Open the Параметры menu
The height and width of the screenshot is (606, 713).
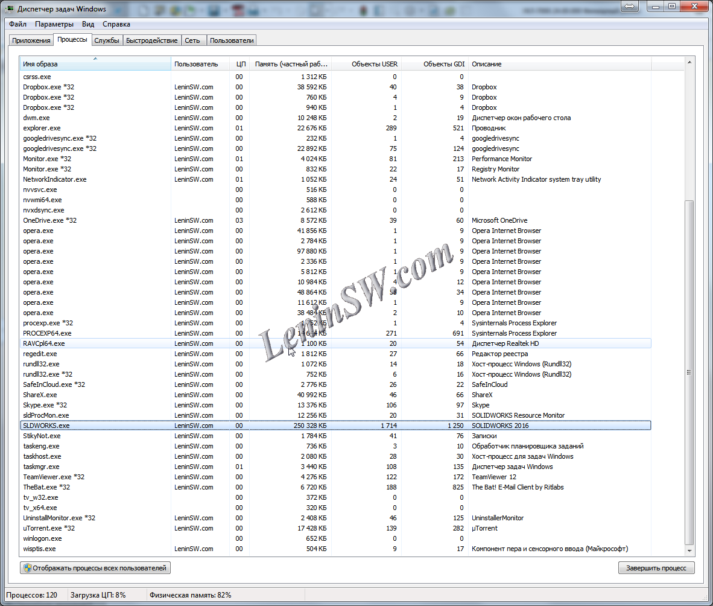54,24
